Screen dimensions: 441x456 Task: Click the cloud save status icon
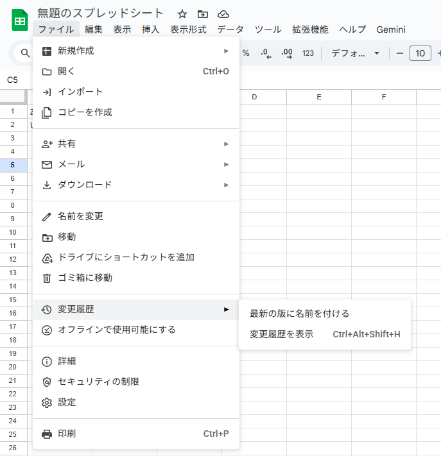pyautogui.click(x=223, y=14)
